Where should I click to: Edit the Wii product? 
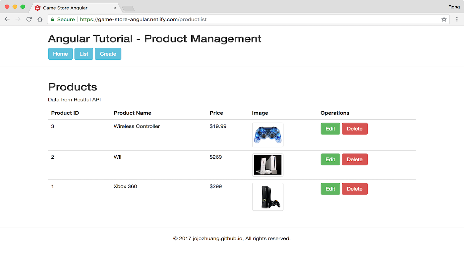330,159
